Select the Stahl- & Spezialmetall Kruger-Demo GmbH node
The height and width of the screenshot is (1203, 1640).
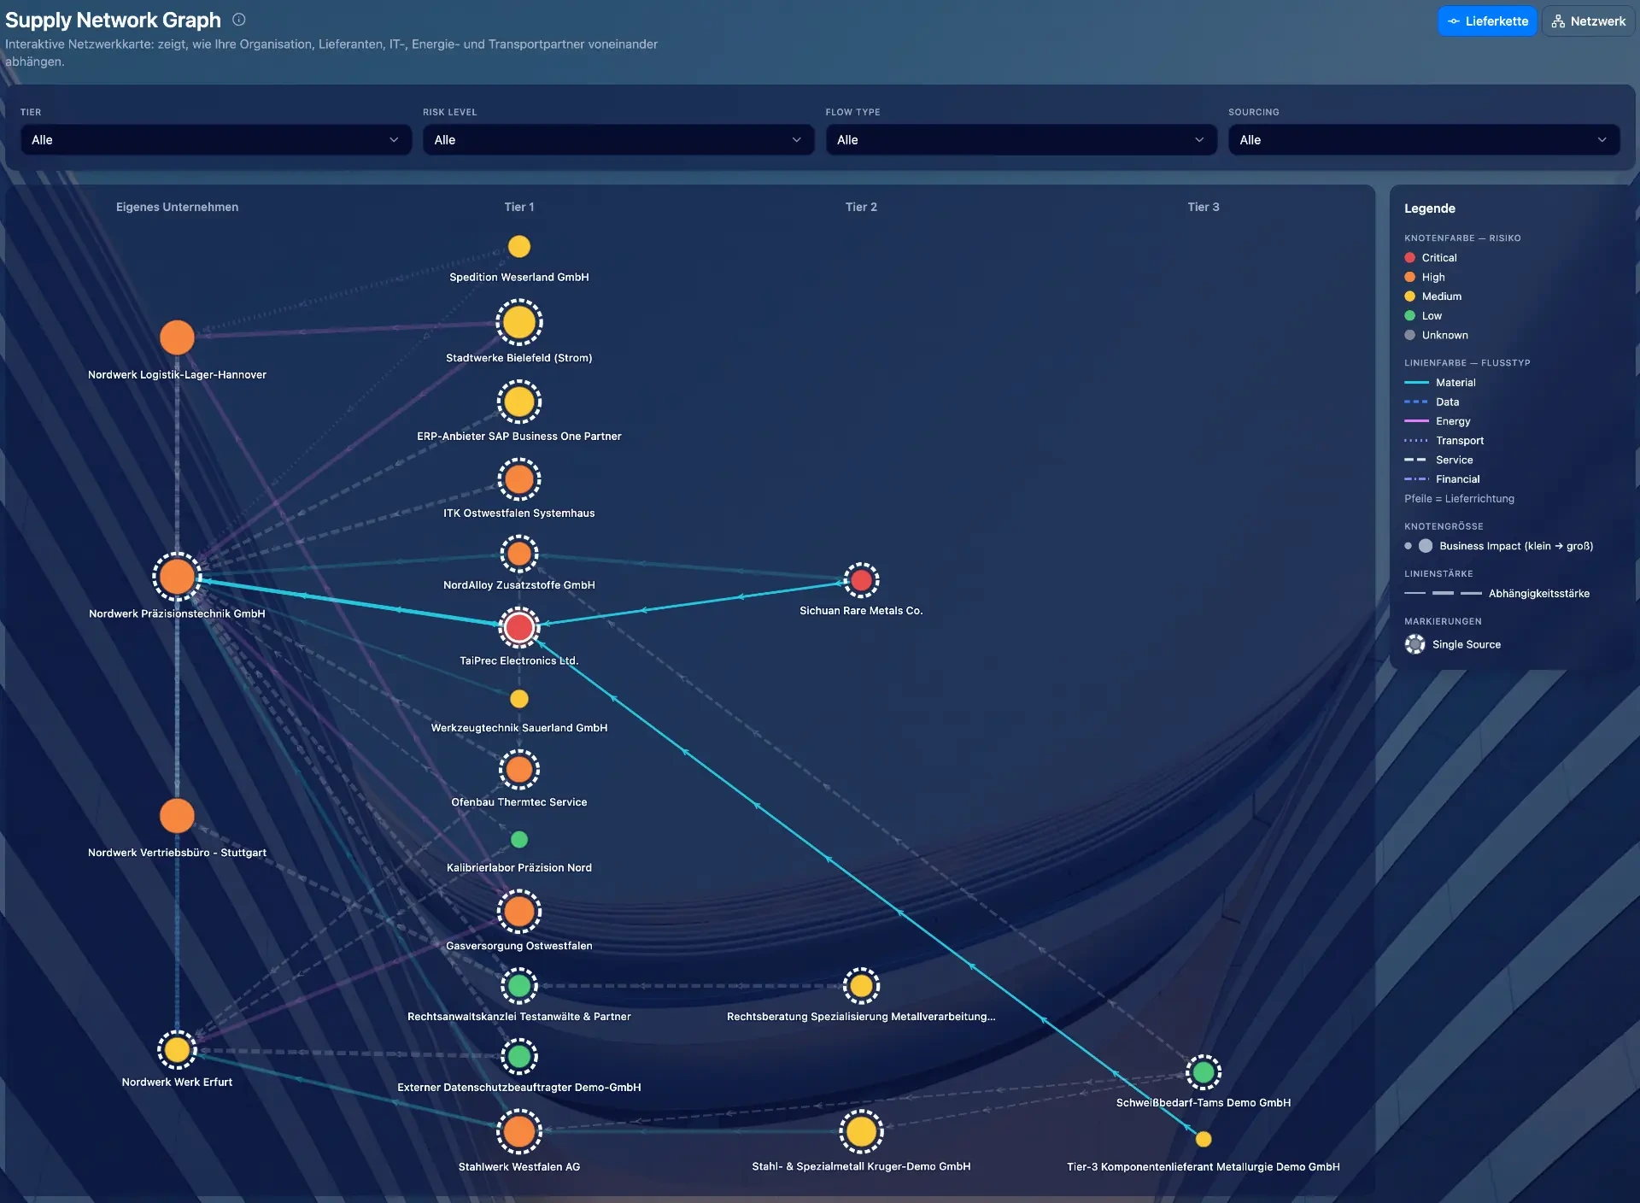tap(862, 1131)
